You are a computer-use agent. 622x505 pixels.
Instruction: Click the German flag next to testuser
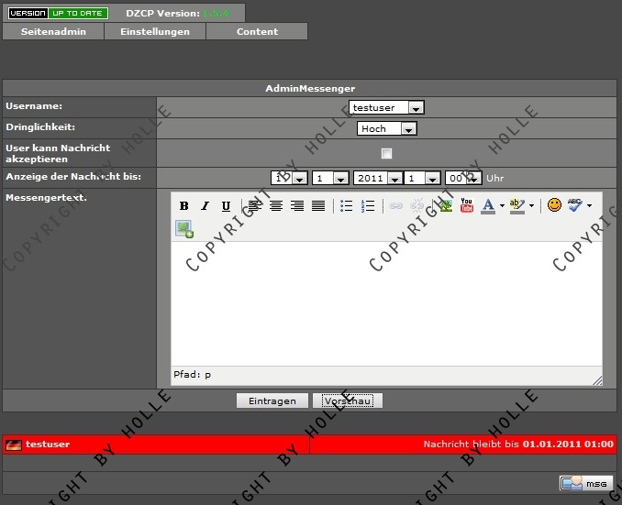pyautogui.click(x=14, y=445)
